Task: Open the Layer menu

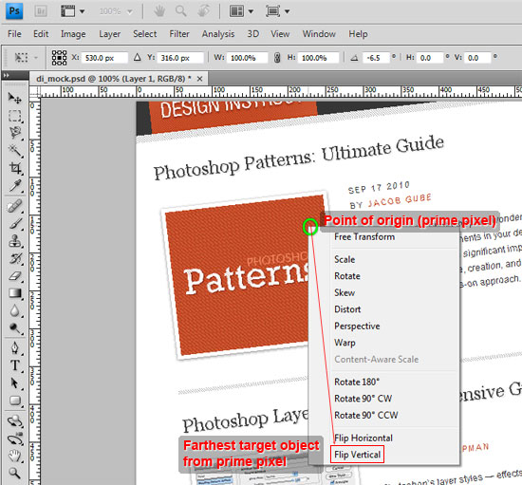Action: [109, 34]
